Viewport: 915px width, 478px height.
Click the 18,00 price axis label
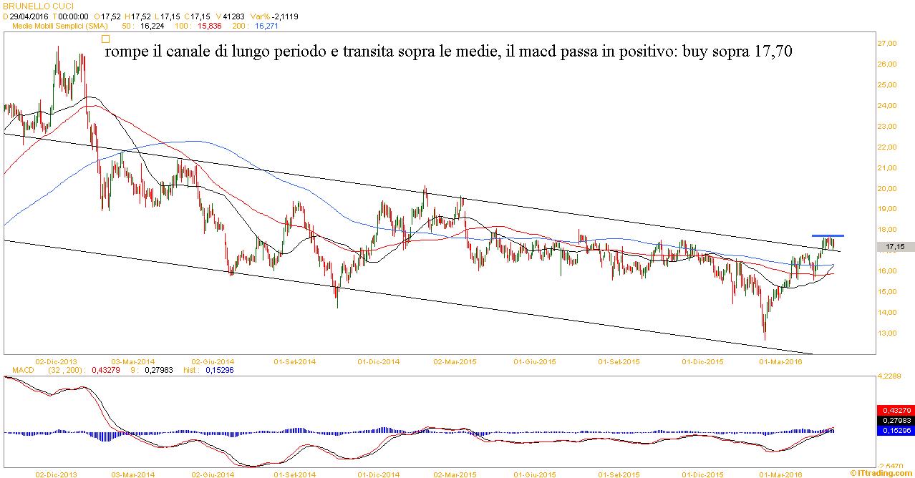point(887,230)
